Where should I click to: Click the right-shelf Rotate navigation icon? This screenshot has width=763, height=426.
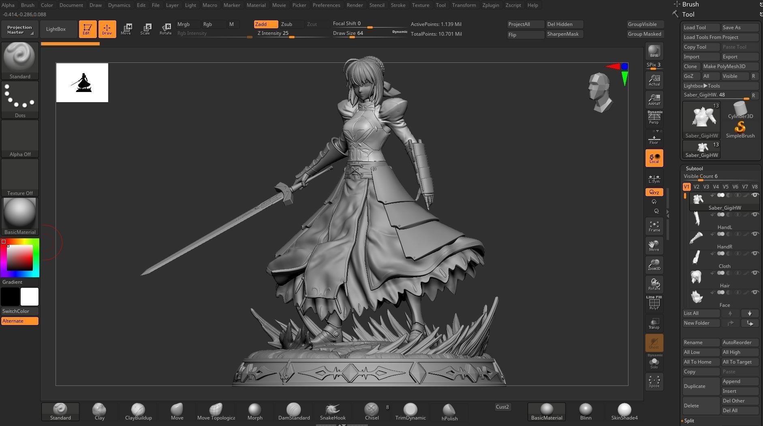pyautogui.click(x=654, y=284)
